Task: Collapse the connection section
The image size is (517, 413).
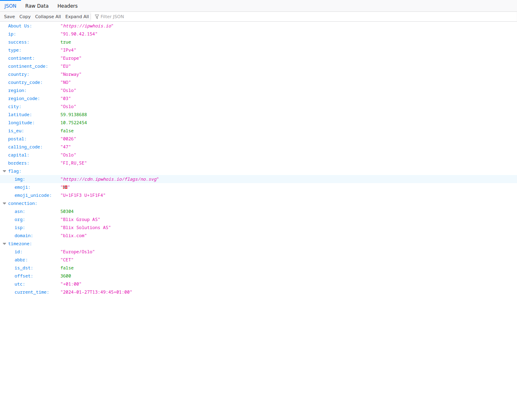Action: click(x=4, y=203)
